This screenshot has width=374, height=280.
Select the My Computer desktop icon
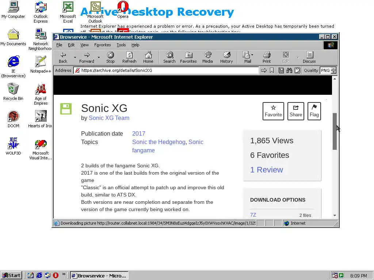tap(13, 10)
